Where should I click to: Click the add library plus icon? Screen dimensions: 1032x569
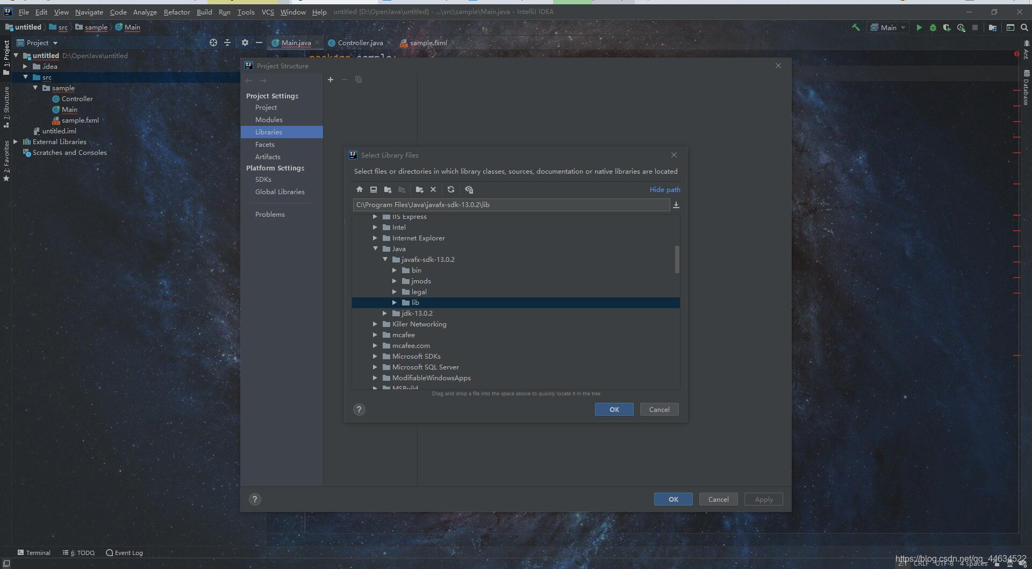331,80
